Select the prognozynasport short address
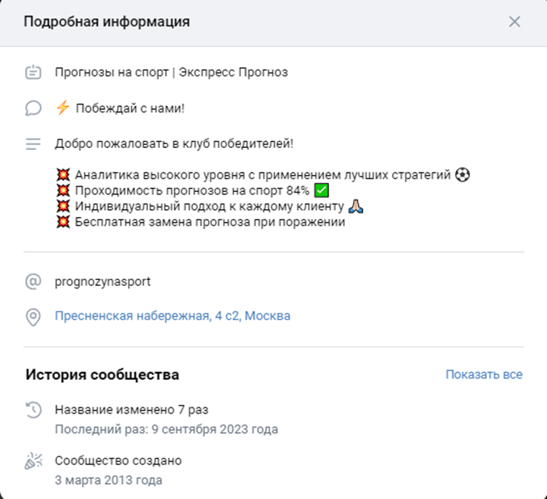 tap(102, 282)
